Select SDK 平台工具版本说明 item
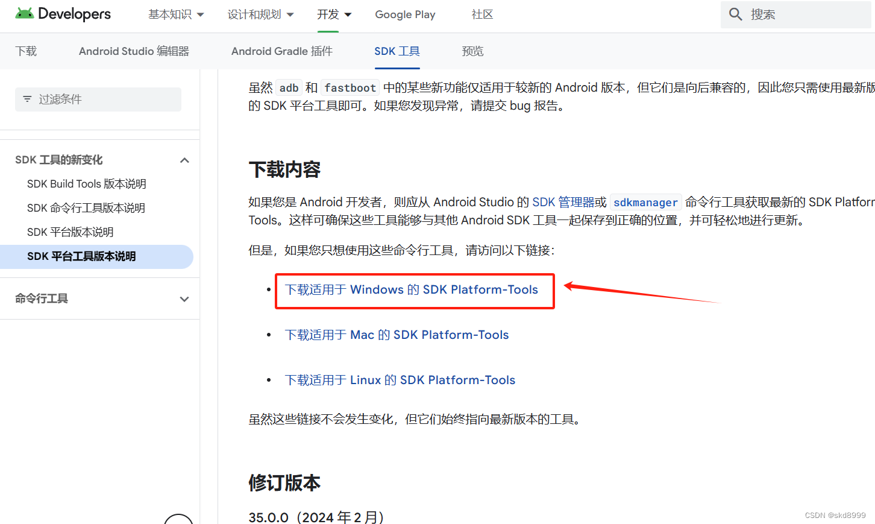 pyautogui.click(x=96, y=256)
